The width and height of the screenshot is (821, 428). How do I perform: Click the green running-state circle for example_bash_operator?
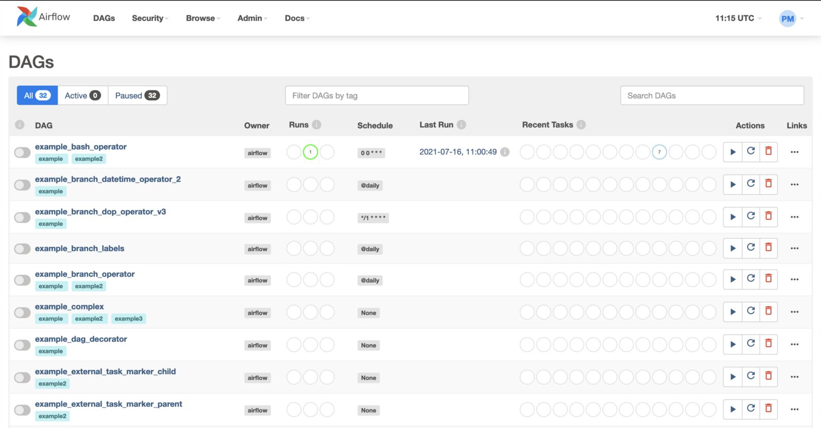click(310, 152)
